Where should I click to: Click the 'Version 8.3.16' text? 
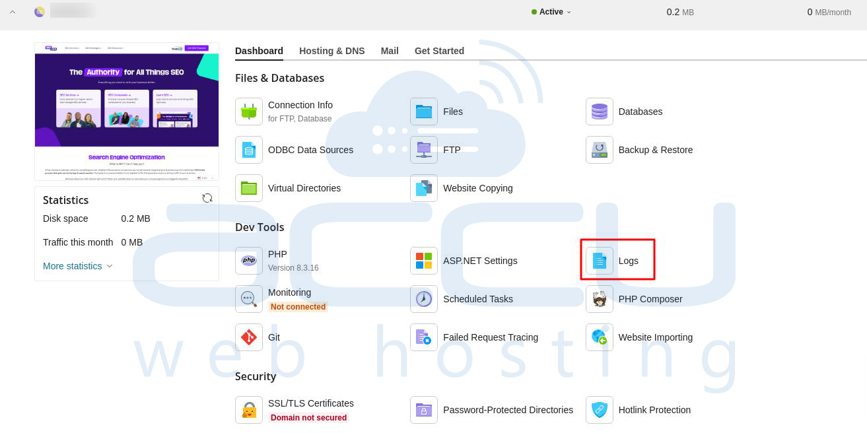tap(293, 268)
